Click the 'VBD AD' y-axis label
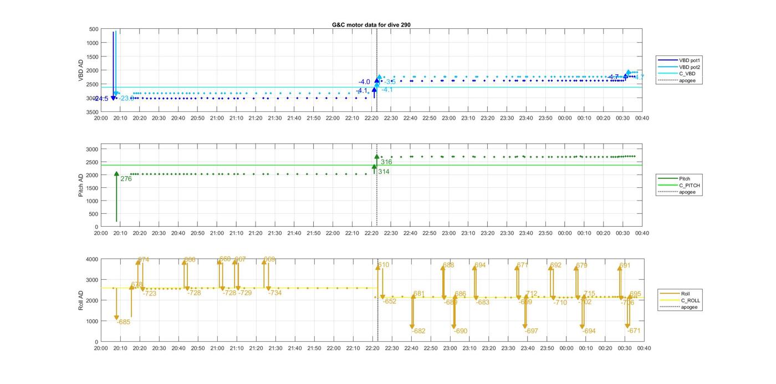Screen dimensions: 776x384 click(x=81, y=70)
